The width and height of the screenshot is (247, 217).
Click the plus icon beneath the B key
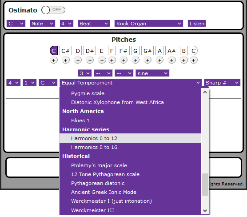coord(183,60)
